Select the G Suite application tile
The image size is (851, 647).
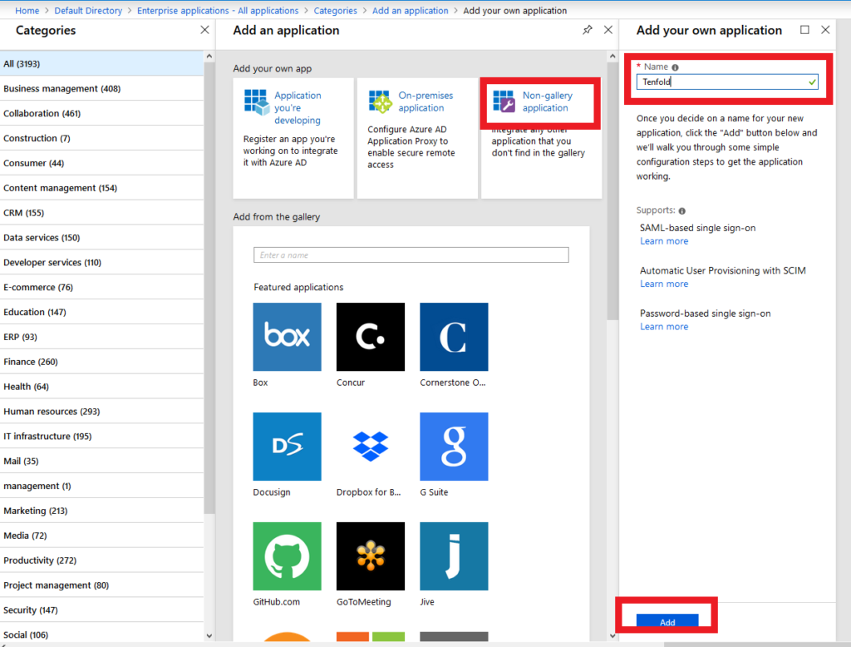(454, 447)
